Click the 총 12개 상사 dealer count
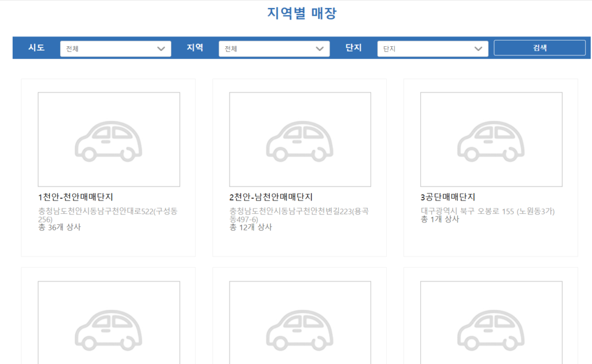The image size is (592, 364). [x=250, y=228]
